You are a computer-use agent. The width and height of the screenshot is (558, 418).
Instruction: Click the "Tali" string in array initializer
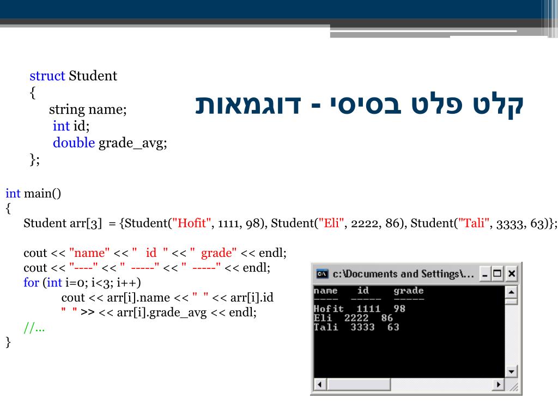tap(474, 223)
